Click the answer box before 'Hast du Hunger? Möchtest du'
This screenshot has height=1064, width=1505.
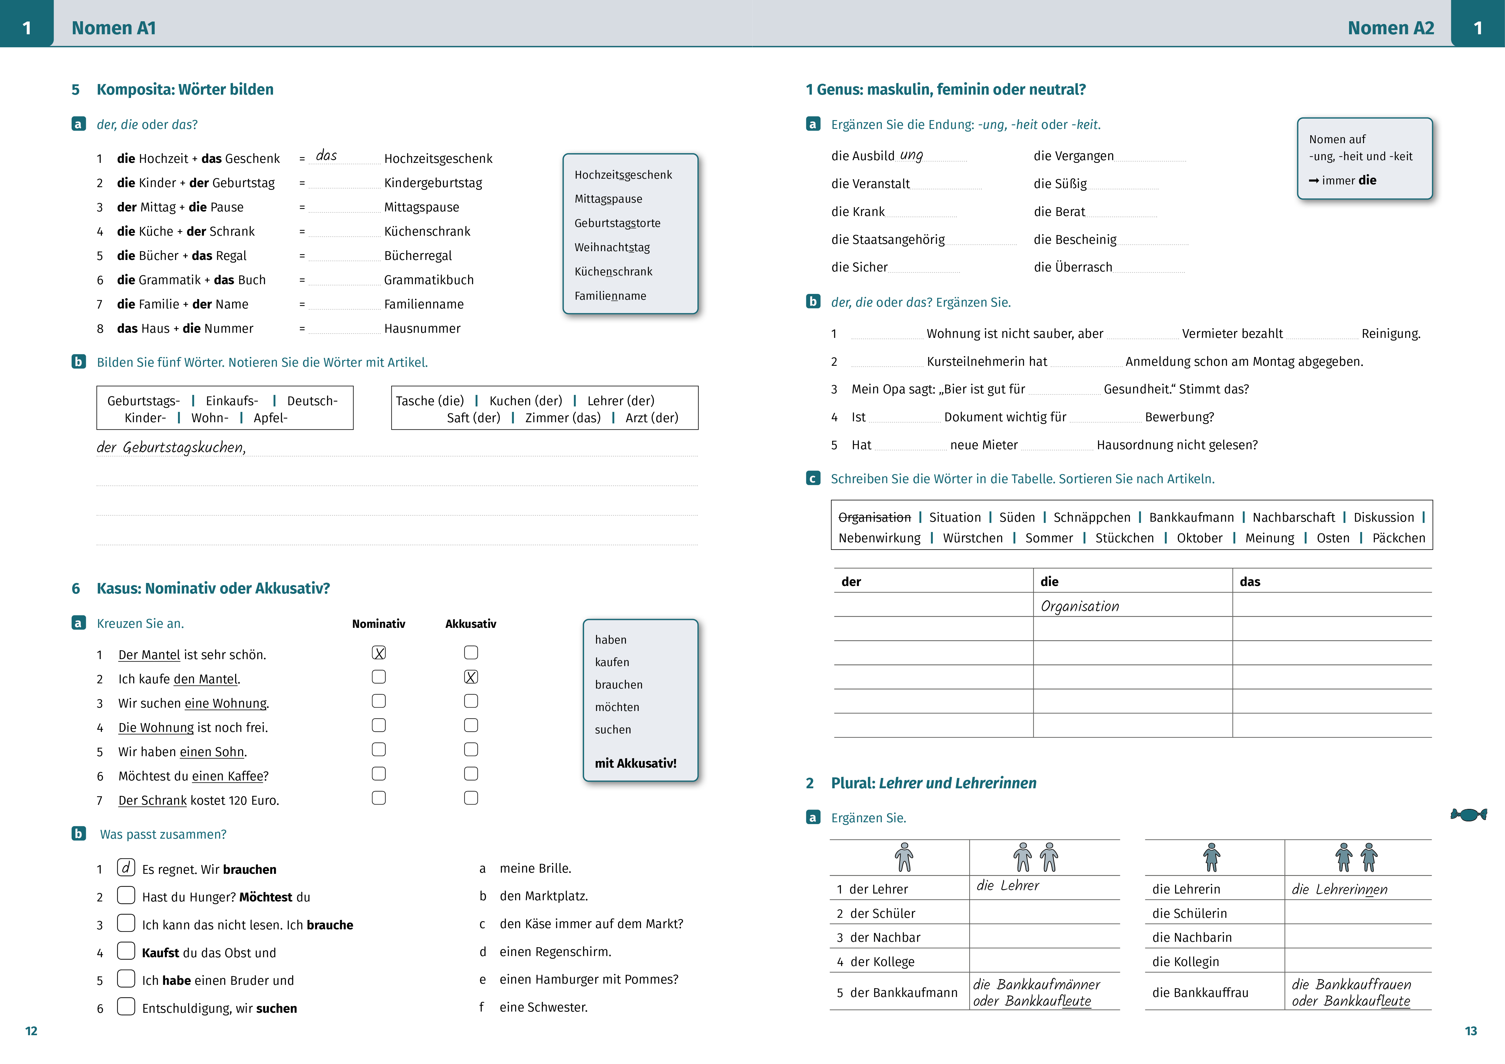coord(126,895)
